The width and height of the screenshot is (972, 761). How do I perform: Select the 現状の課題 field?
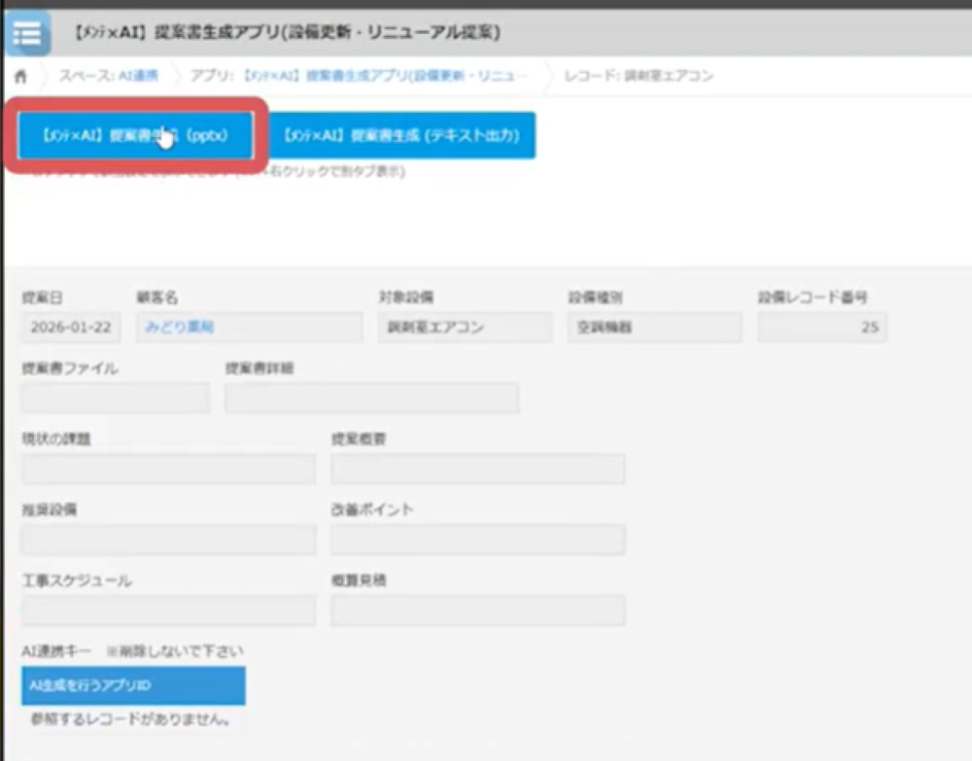(168, 469)
